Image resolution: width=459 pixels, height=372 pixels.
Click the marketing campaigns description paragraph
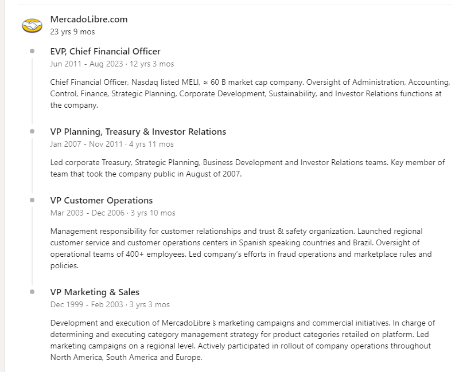pyautogui.click(x=241, y=340)
